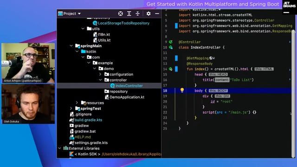This screenshot has height=167, width=297.
Task: Click the LocalStorageTodoRepository class icon
Action: click(x=95, y=23)
